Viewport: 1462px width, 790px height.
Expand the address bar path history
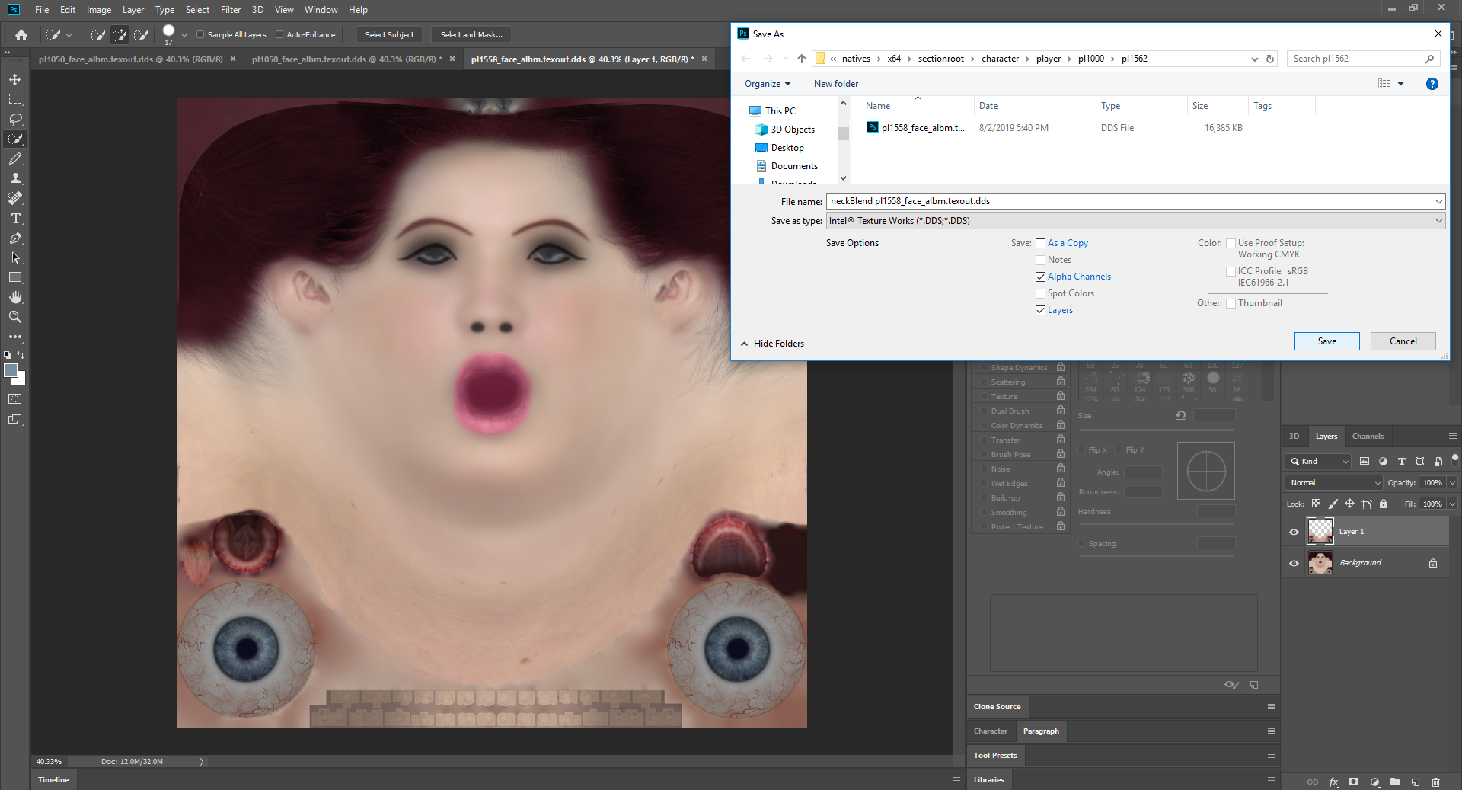(x=1254, y=59)
